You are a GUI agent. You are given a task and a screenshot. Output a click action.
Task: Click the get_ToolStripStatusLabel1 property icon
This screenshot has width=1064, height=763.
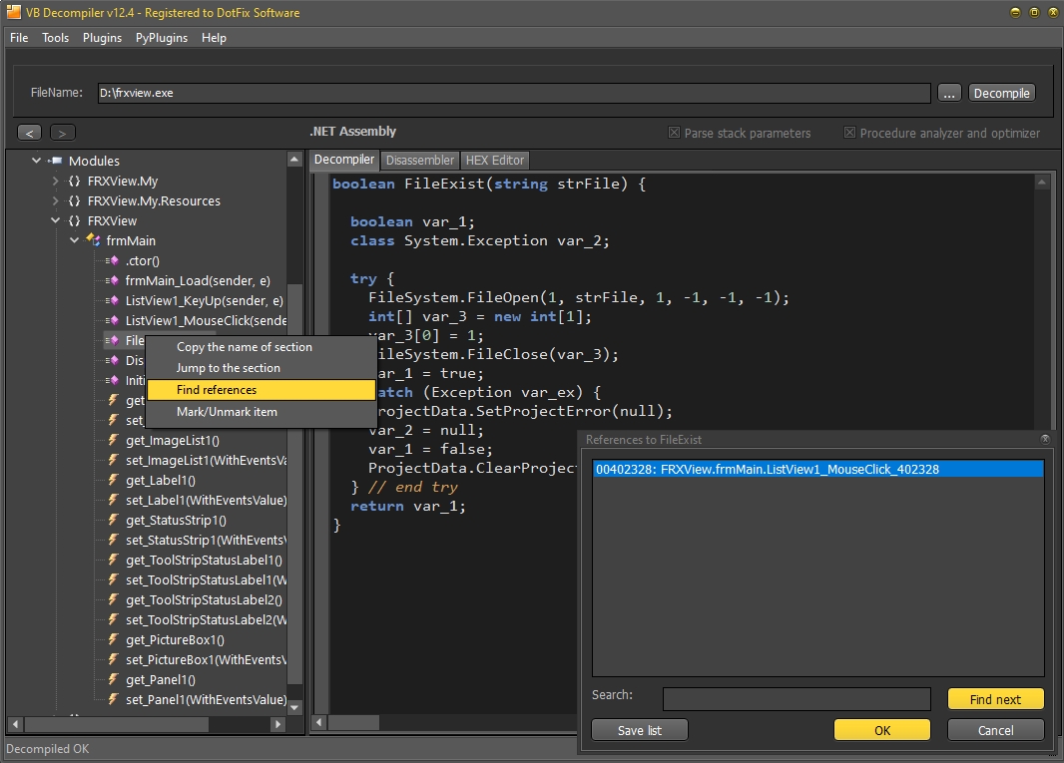(x=114, y=560)
